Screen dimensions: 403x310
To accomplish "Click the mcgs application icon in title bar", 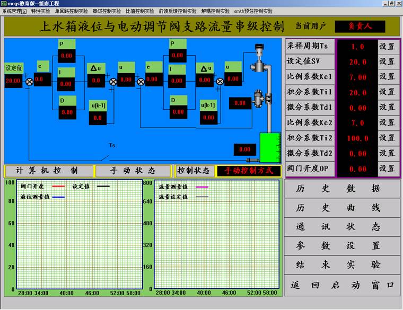I will 4,4.
